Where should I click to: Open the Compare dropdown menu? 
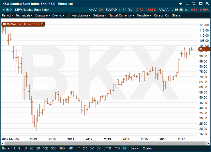point(43,15)
